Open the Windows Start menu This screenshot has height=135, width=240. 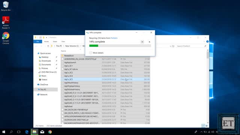(x=4, y=132)
